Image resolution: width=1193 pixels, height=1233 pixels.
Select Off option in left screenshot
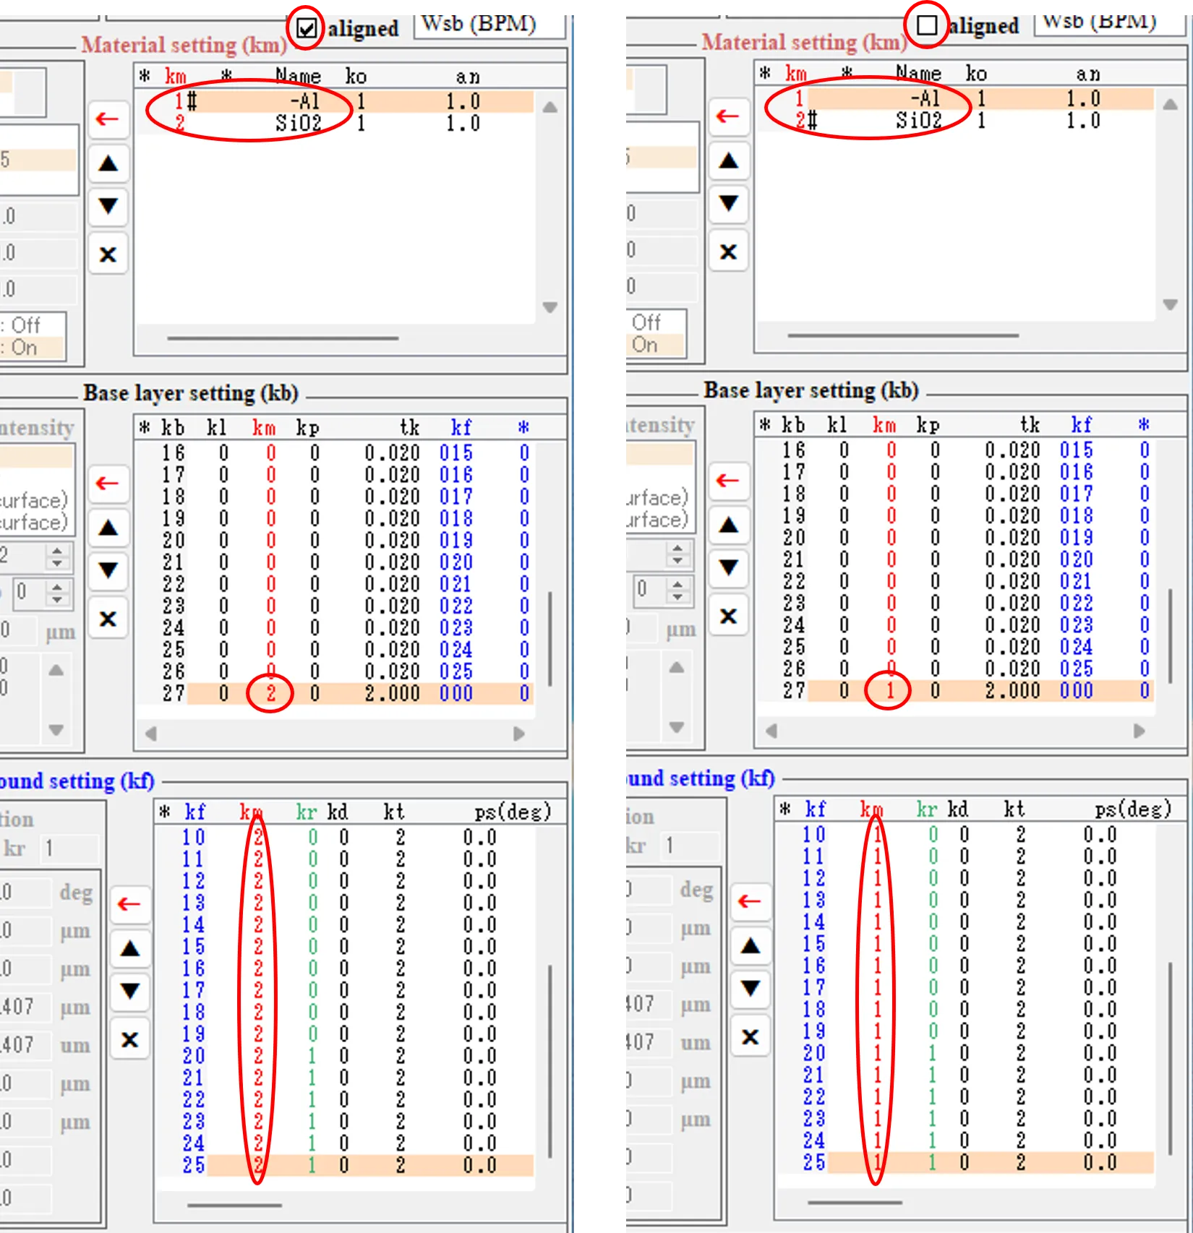tap(30, 325)
